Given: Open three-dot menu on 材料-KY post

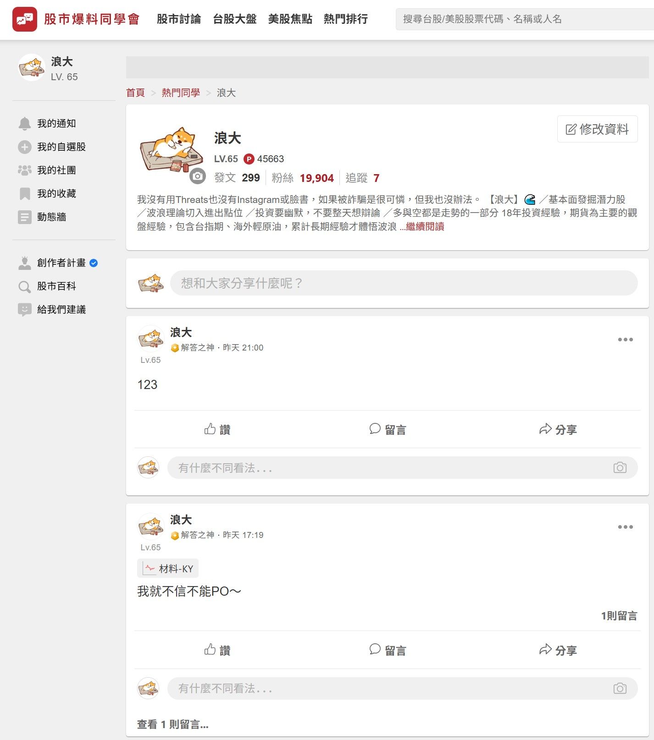Looking at the screenshot, I should [x=625, y=527].
